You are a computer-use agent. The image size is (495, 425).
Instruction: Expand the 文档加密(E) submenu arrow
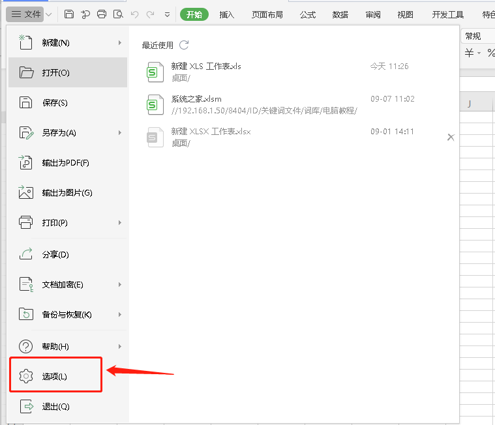pos(119,284)
